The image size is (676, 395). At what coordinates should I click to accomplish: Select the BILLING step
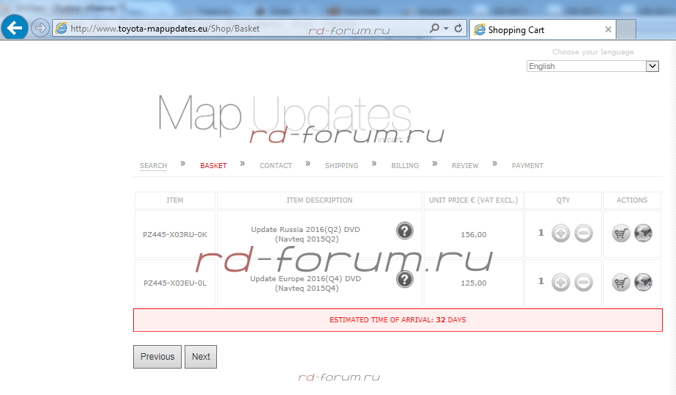click(405, 166)
